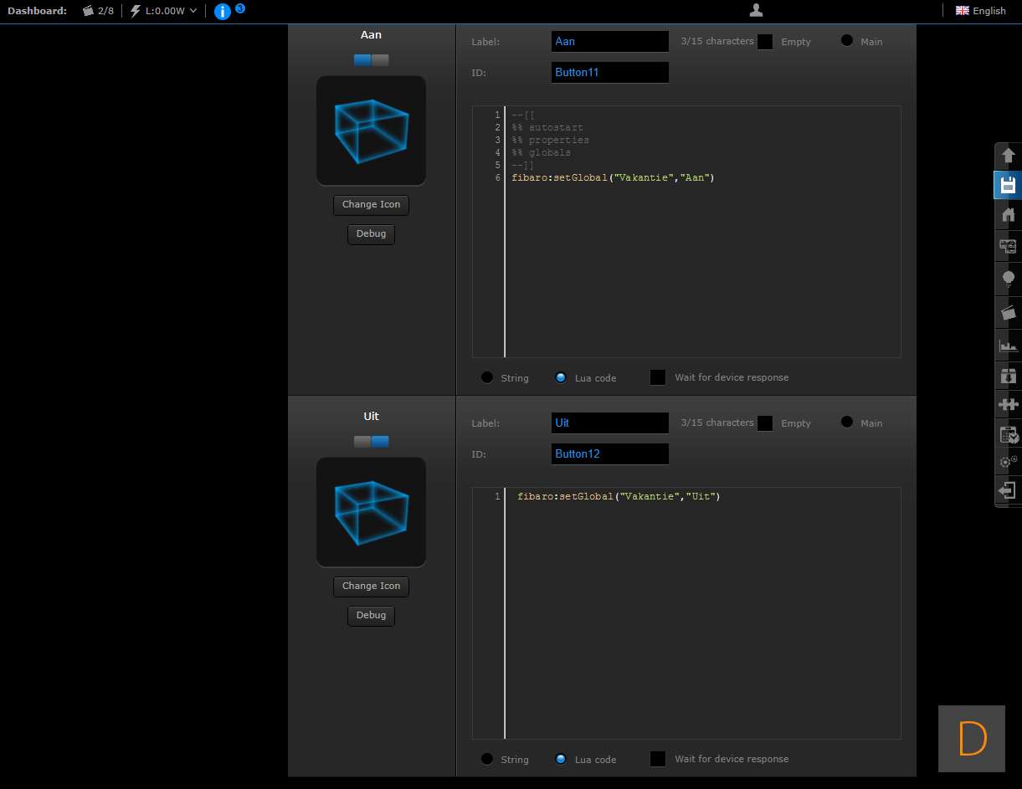This screenshot has width=1022, height=789.
Task: Open the puzzle piece plugins icon
Action: coord(1008,404)
